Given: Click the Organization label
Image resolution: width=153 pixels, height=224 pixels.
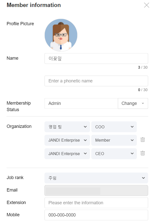Looking at the screenshot, I should 19,126.
